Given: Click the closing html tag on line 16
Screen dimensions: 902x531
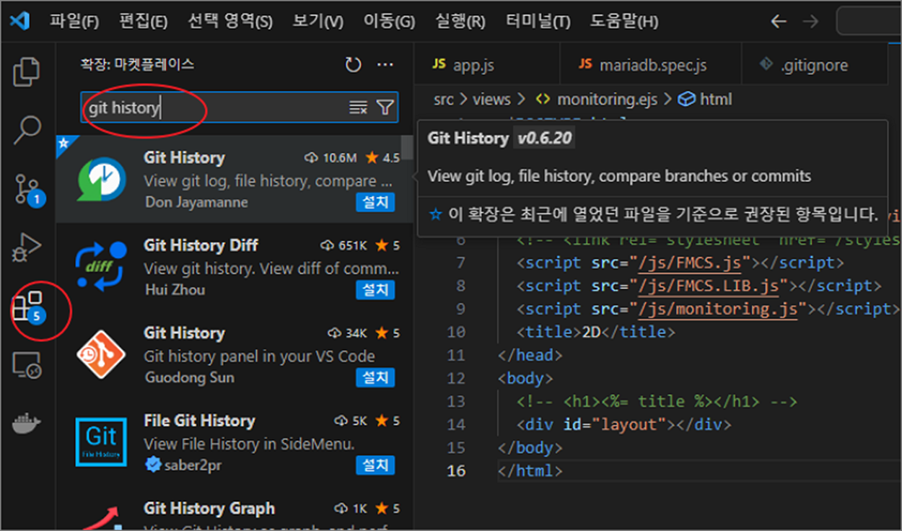Looking at the screenshot, I should click(530, 470).
